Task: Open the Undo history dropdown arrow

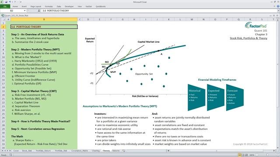Action: point(12,2)
